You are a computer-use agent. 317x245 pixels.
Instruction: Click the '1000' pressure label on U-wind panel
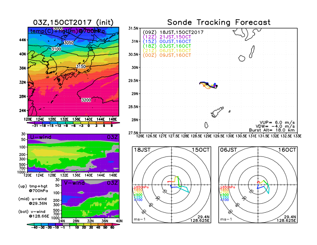[x=22, y=172]
